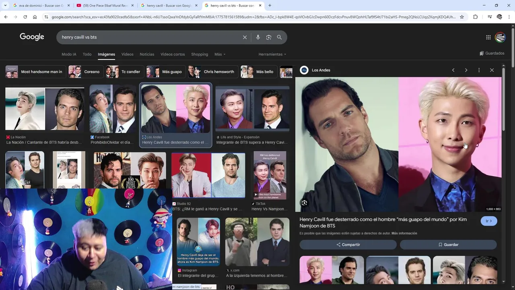The height and width of the screenshot is (290, 515).
Task: Open Guardados saved items
Action: [492, 53]
